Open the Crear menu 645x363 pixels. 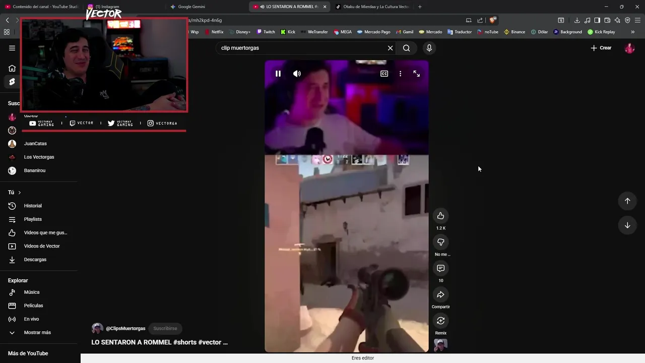pos(601,48)
